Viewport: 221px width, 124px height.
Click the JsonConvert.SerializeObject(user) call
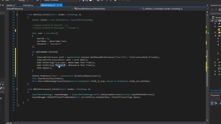80,76
